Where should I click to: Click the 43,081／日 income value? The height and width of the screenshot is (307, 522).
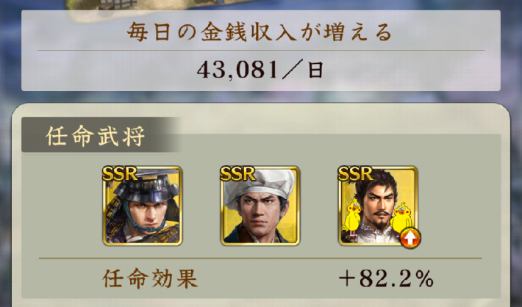pos(260,71)
